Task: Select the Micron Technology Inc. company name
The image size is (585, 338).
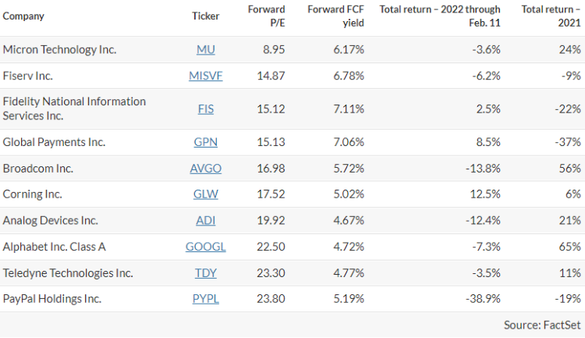Action: [59, 49]
